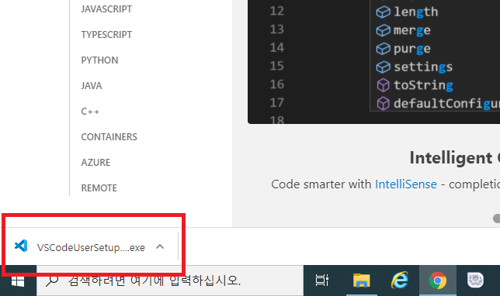Click the VS Code icon in download bar
Screen dimensions: 500x296
click(x=21, y=246)
